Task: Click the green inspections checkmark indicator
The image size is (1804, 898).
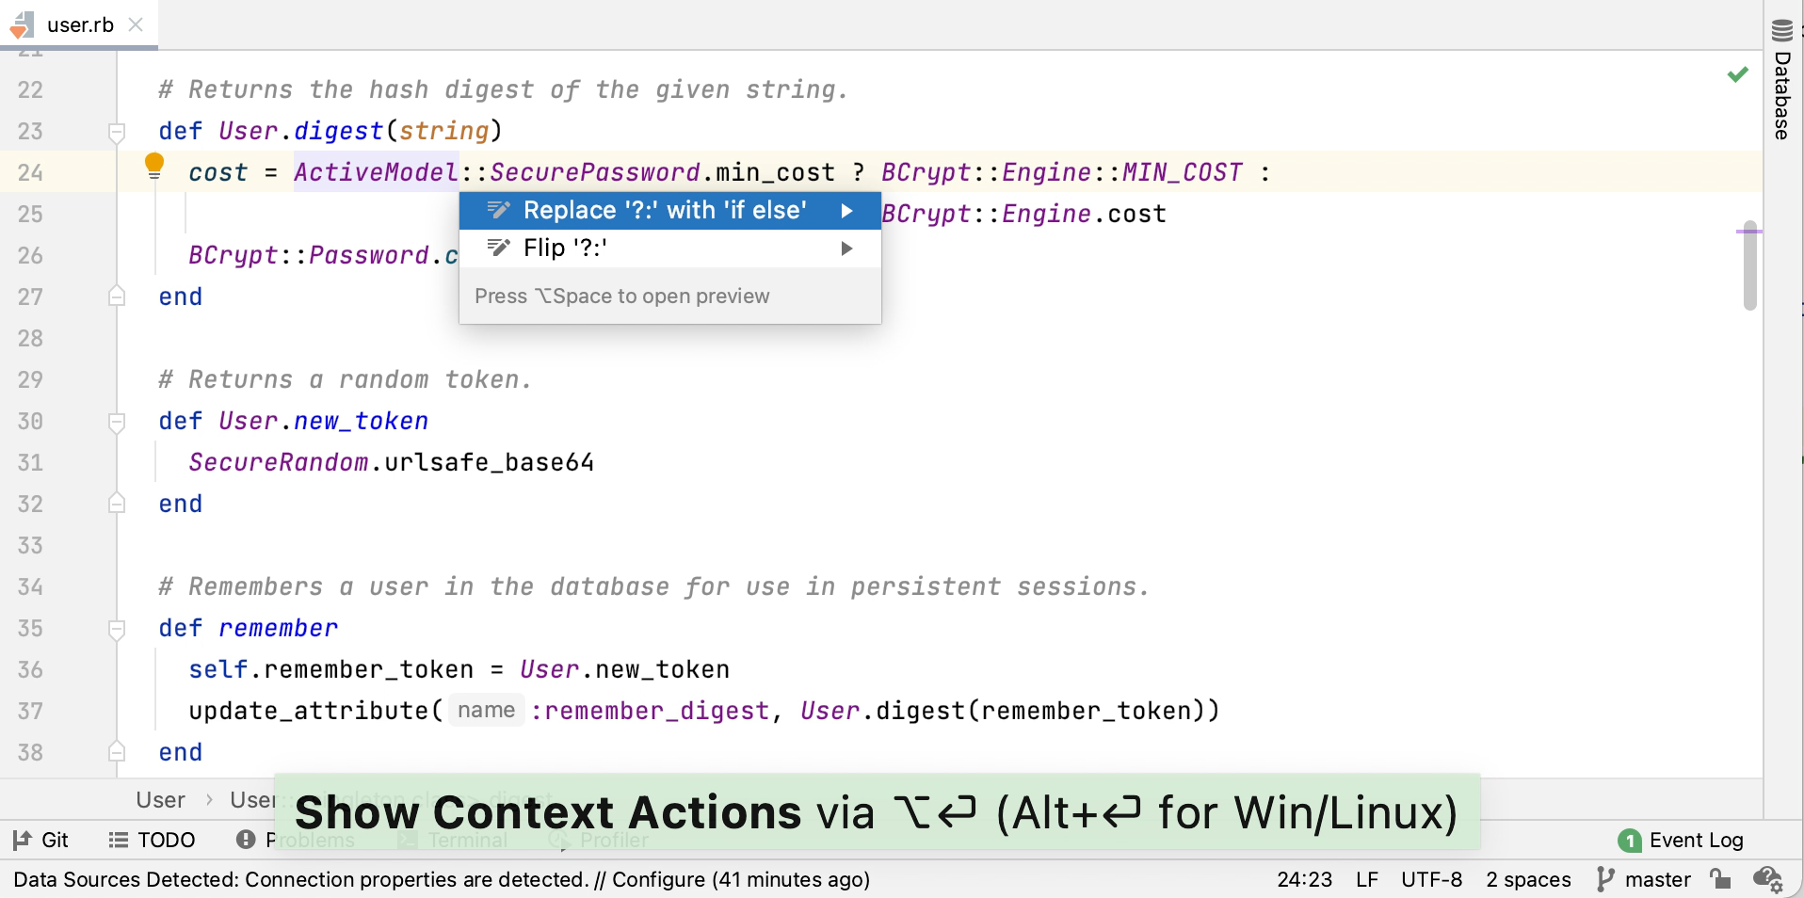Action: tap(1738, 73)
